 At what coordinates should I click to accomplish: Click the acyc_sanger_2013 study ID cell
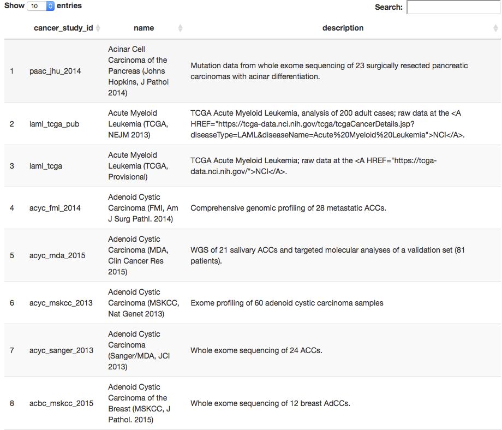(61, 350)
